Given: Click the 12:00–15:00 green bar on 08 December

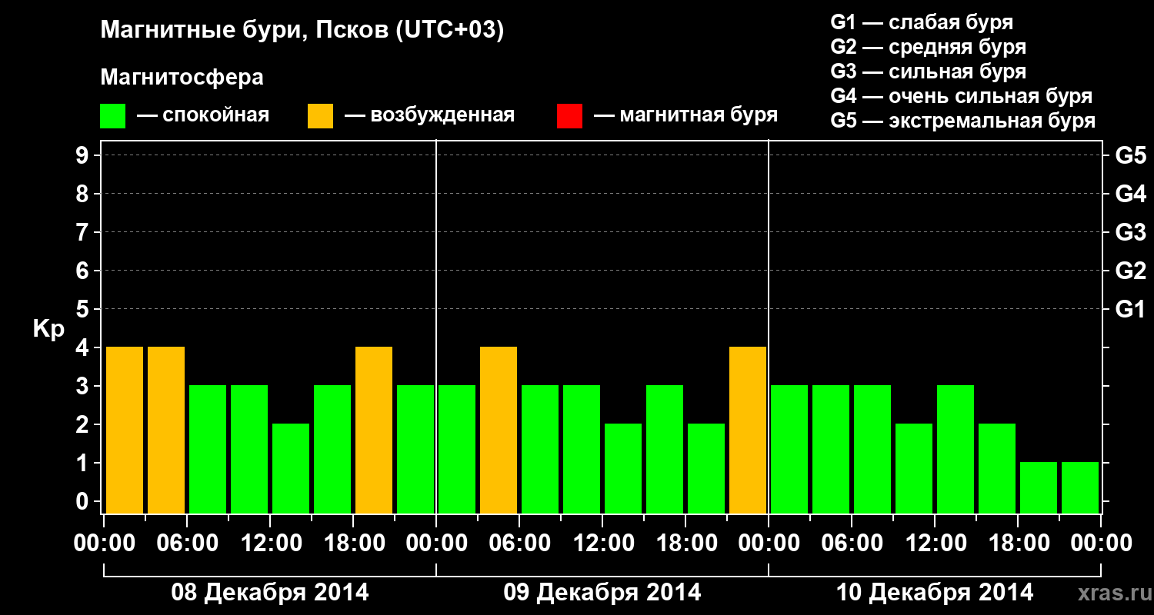Looking at the screenshot, I should tap(291, 468).
